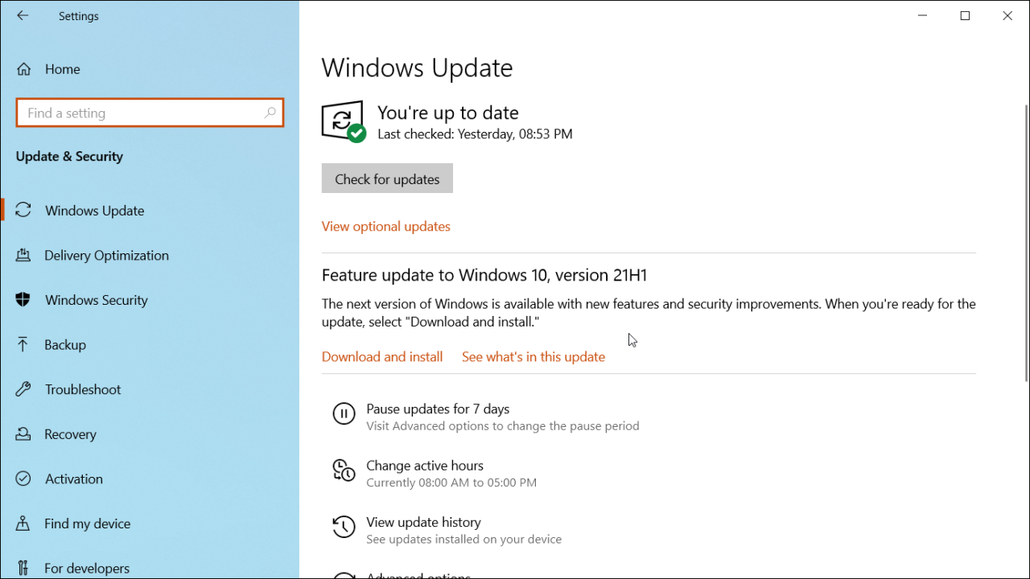Click the 'Windows Update' page title
The image size is (1030, 579).
[x=417, y=68]
